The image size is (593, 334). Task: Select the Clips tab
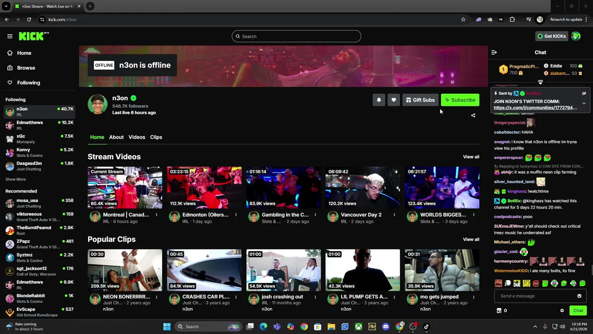pyautogui.click(x=156, y=137)
